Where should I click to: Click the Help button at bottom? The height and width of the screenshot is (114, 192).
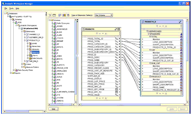[x=53, y=109]
